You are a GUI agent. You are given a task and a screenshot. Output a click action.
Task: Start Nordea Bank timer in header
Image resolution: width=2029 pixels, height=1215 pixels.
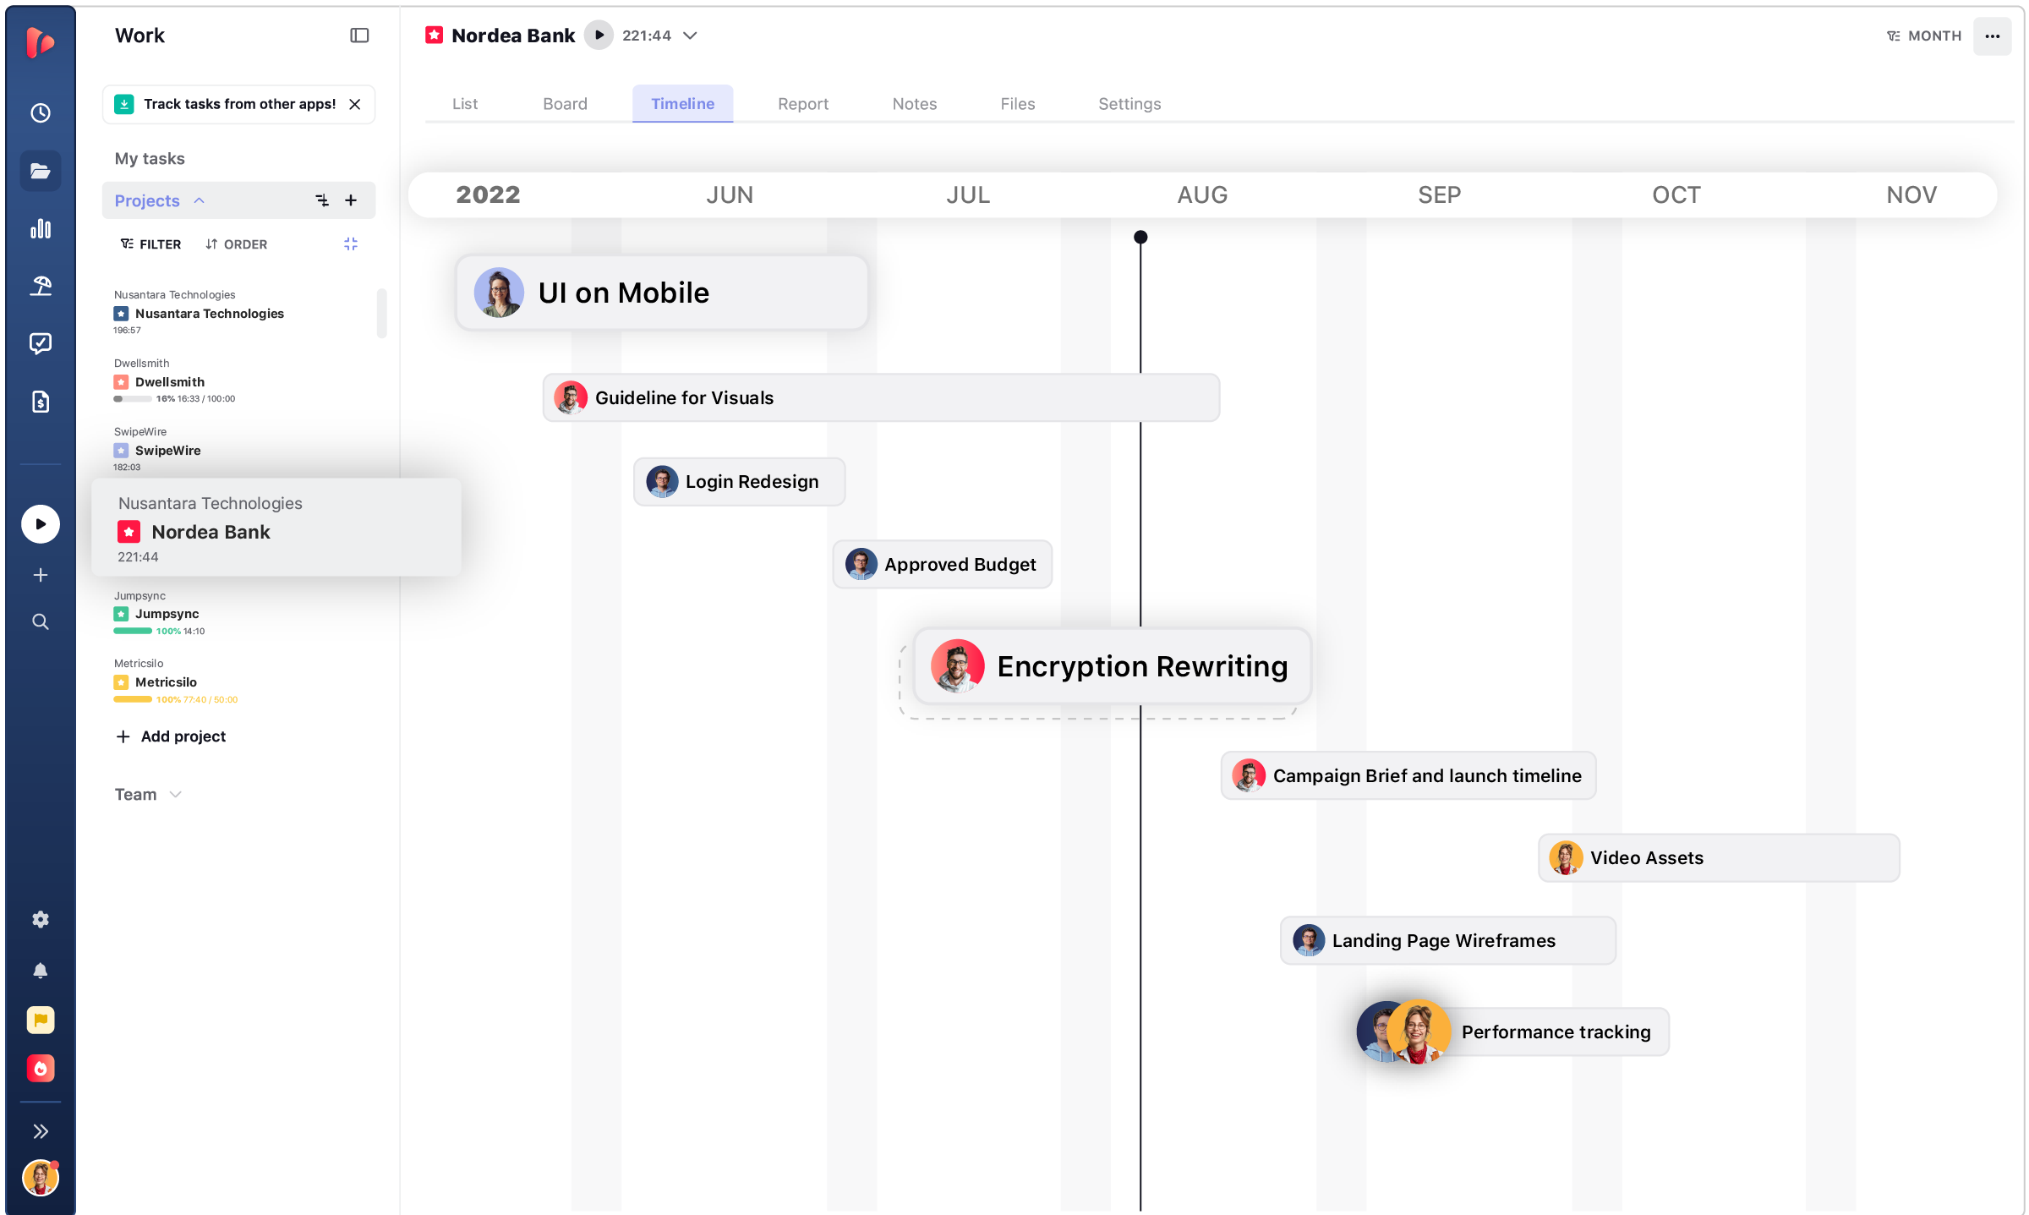pos(599,36)
